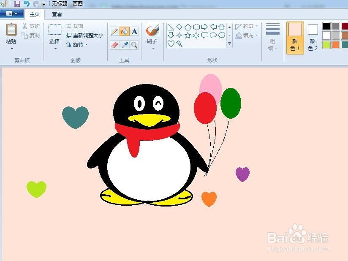This screenshot has width=348, height=261.
Task: Expand the shapes gallery more arrow
Action: tap(229, 44)
